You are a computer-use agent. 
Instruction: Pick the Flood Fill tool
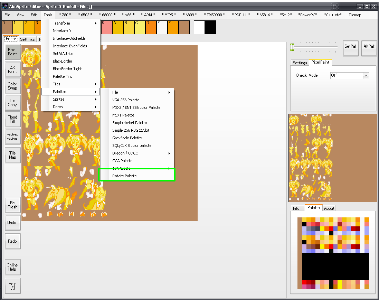point(12,119)
